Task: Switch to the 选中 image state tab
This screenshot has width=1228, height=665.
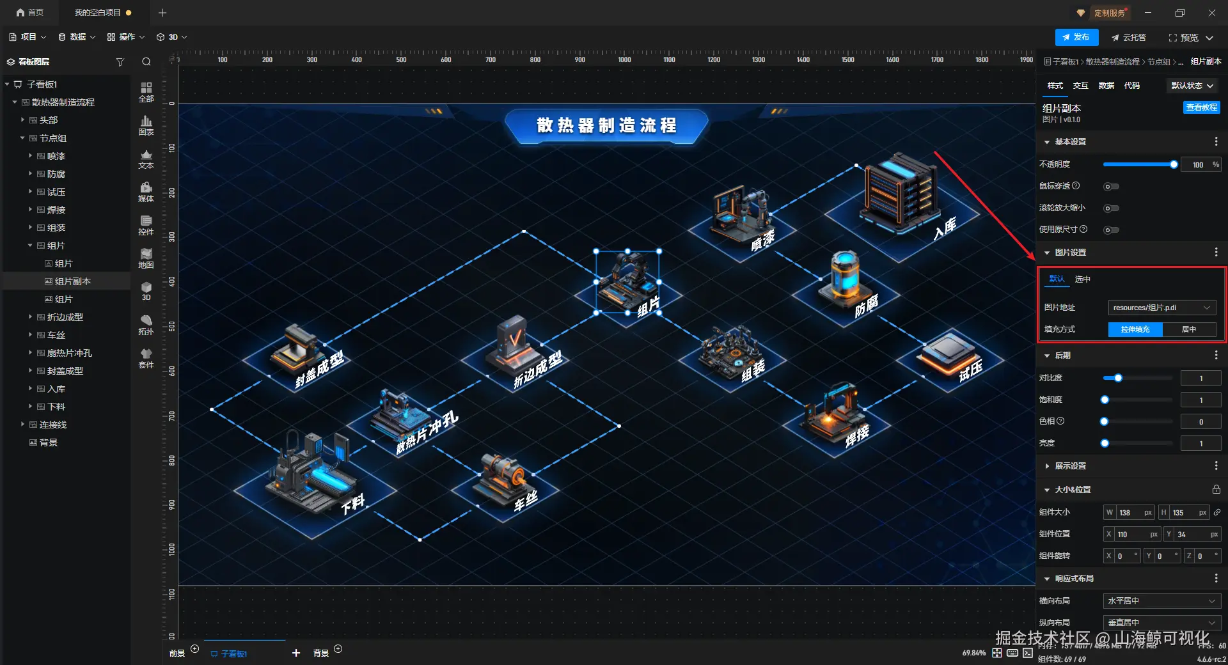Action: tap(1082, 279)
